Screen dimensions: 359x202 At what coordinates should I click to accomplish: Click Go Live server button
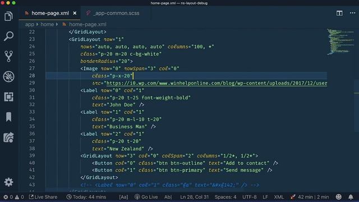(x=146, y=197)
